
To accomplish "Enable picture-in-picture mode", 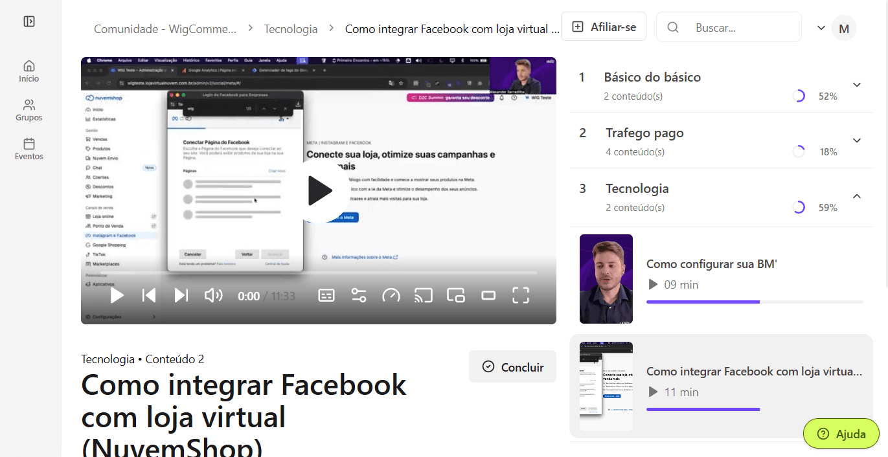I will [456, 296].
